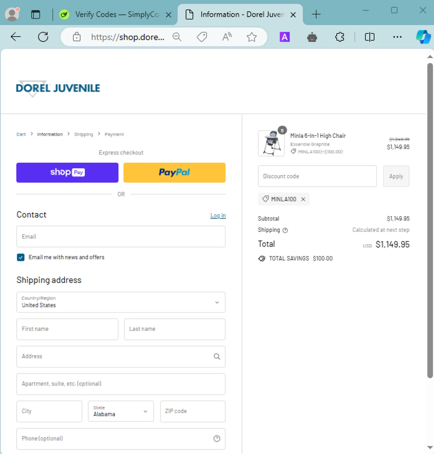Click the Payment breadcrumb step

[x=114, y=134]
